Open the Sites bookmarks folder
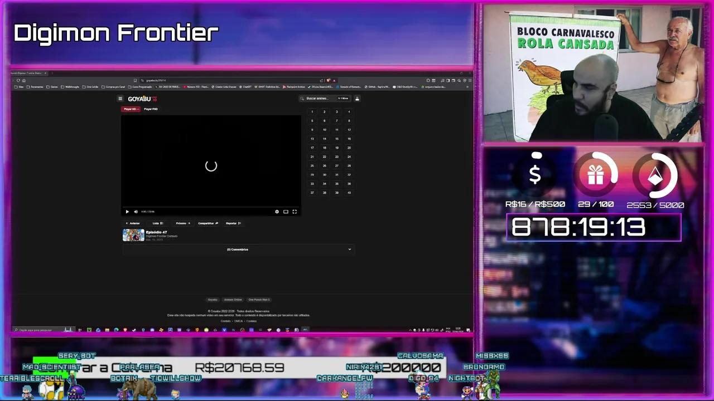The height and width of the screenshot is (401, 714). click(x=19, y=87)
